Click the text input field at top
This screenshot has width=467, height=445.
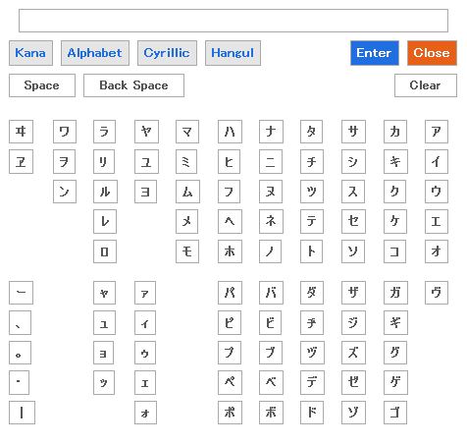pyautogui.click(x=233, y=21)
